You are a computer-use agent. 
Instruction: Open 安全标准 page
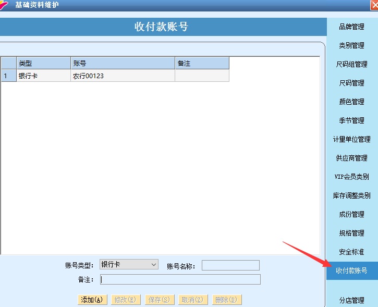[351, 252]
